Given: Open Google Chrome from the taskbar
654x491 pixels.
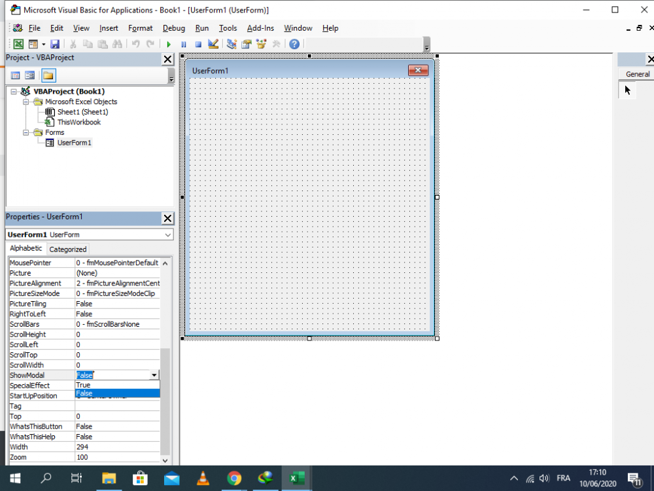Looking at the screenshot, I should [234, 478].
